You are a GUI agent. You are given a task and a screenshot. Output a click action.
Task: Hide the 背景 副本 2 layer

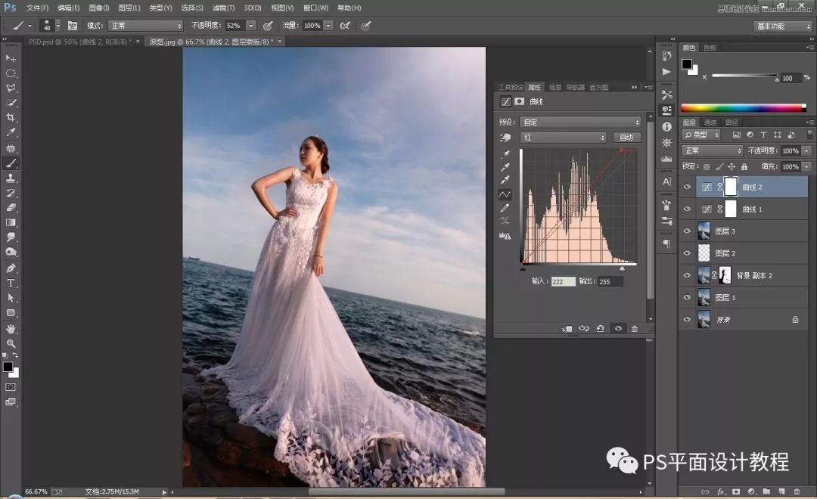point(687,275)
